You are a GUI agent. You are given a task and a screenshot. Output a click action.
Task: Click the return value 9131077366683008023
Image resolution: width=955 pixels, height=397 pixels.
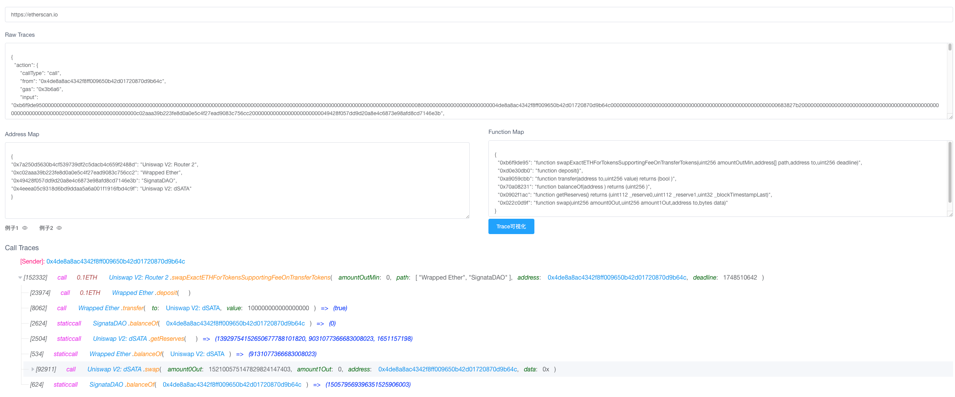[x=283, y=354]
